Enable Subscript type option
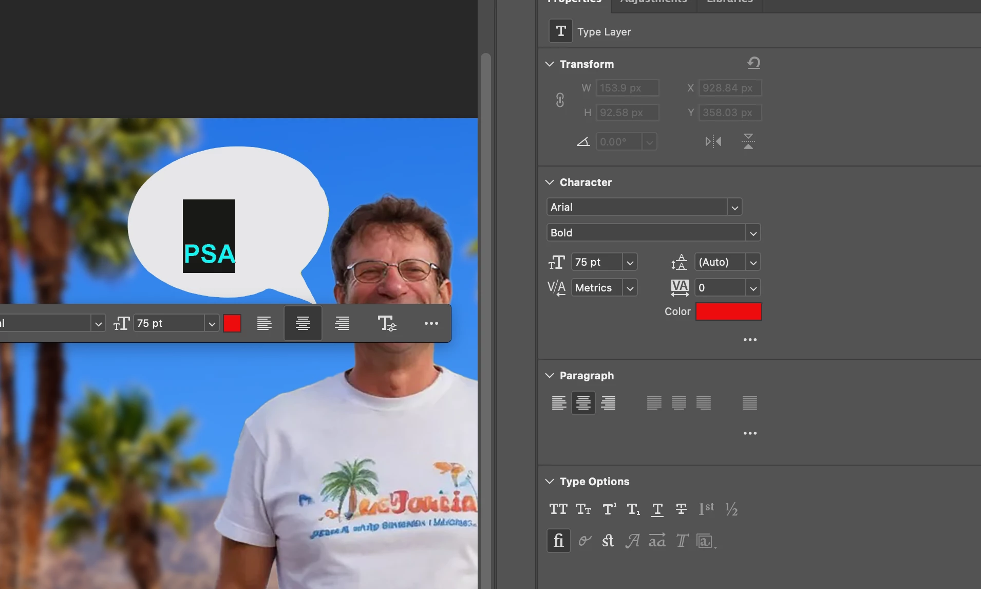Screen dimensions: 981x589 point(633,509)
